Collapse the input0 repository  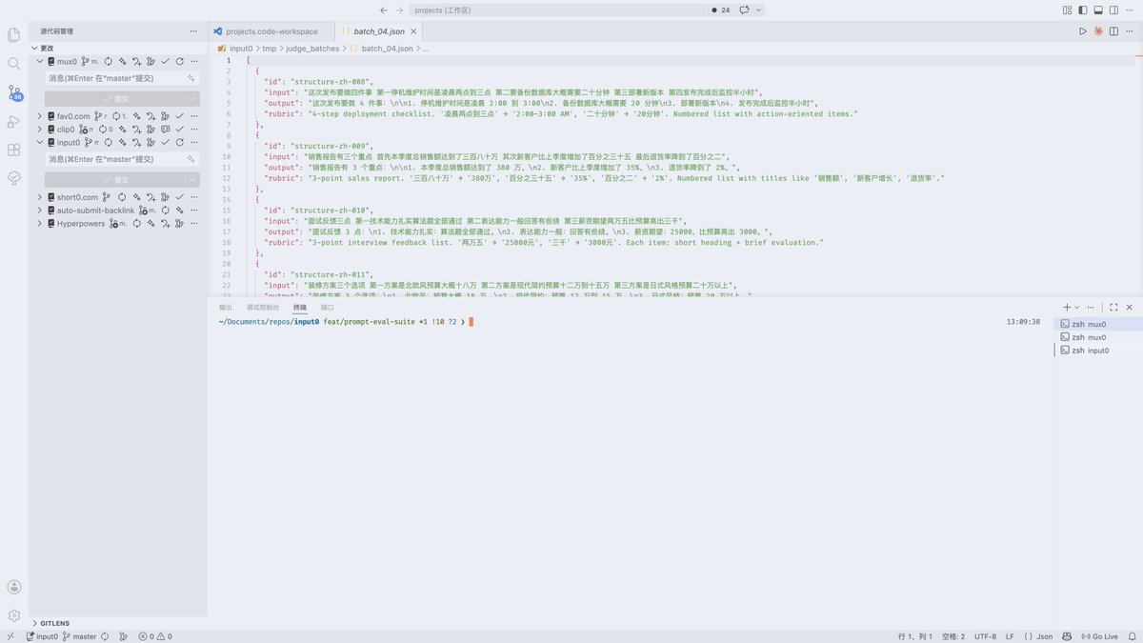coord(40,143)
